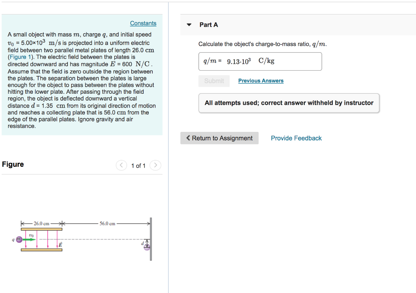Click the gray collecting plate in the figure

coord(151,239)
